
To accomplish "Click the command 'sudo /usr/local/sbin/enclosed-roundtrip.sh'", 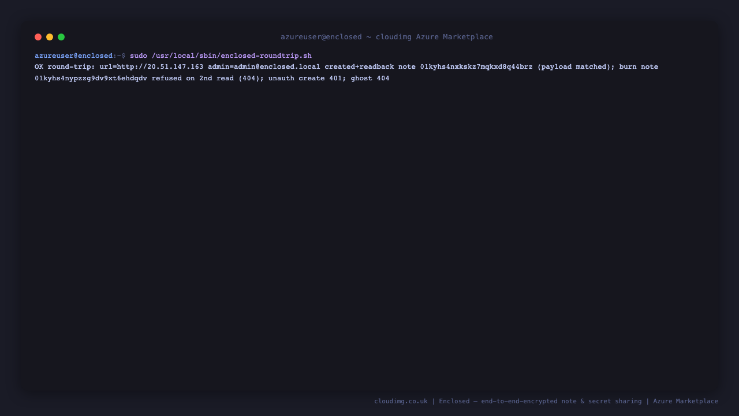I will point(221,56).
